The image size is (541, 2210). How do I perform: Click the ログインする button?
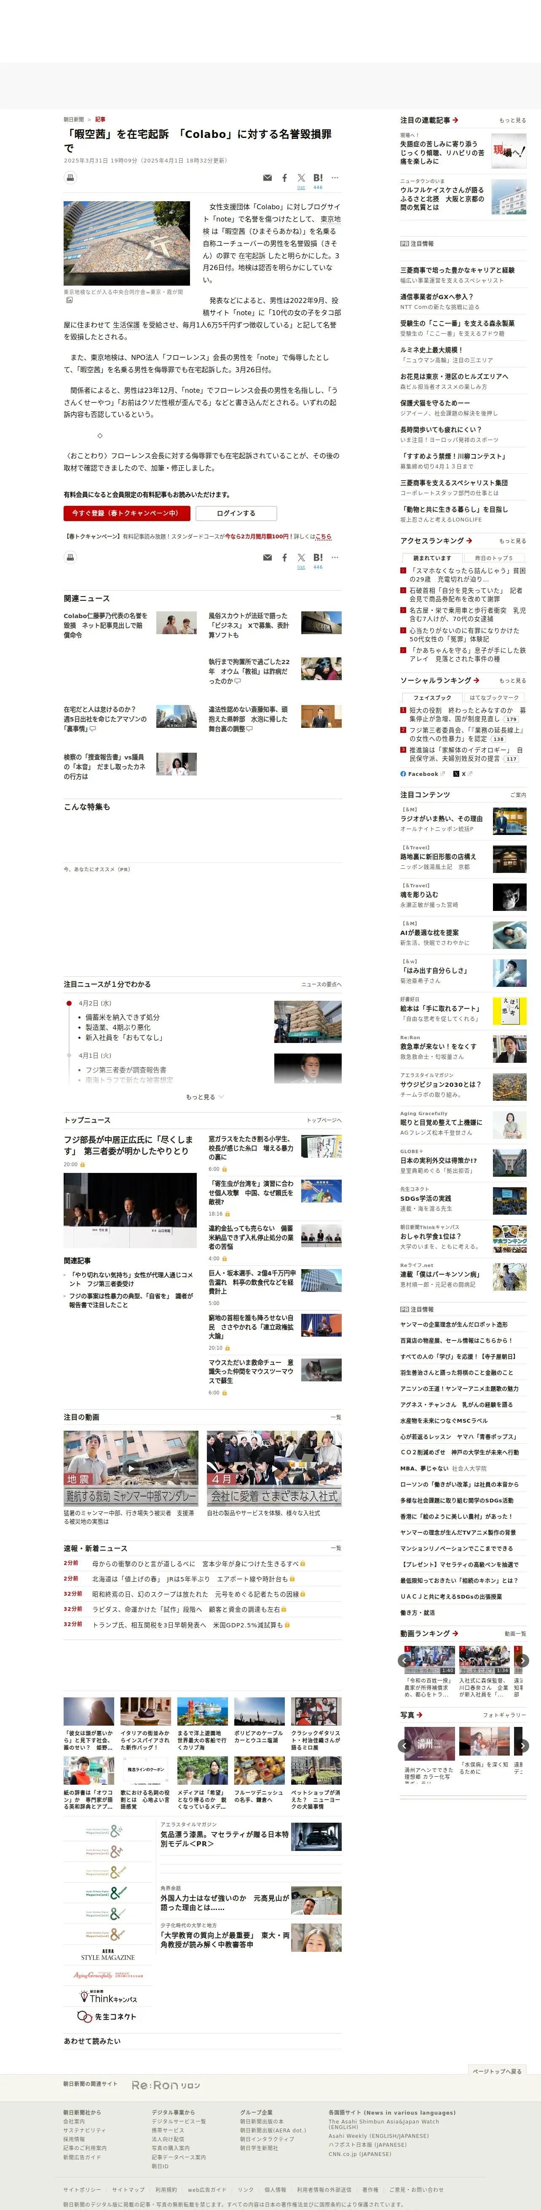point(236,513)
